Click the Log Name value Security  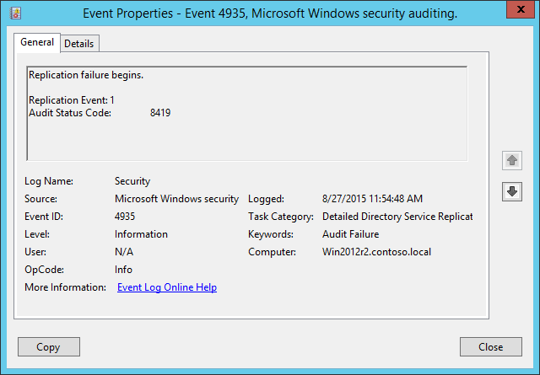tap(132, 181)
